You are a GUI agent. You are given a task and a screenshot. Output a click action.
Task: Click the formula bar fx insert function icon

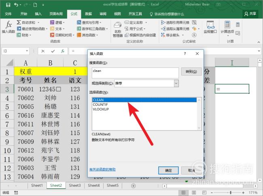pyautogui.click(x=63, y=51)
